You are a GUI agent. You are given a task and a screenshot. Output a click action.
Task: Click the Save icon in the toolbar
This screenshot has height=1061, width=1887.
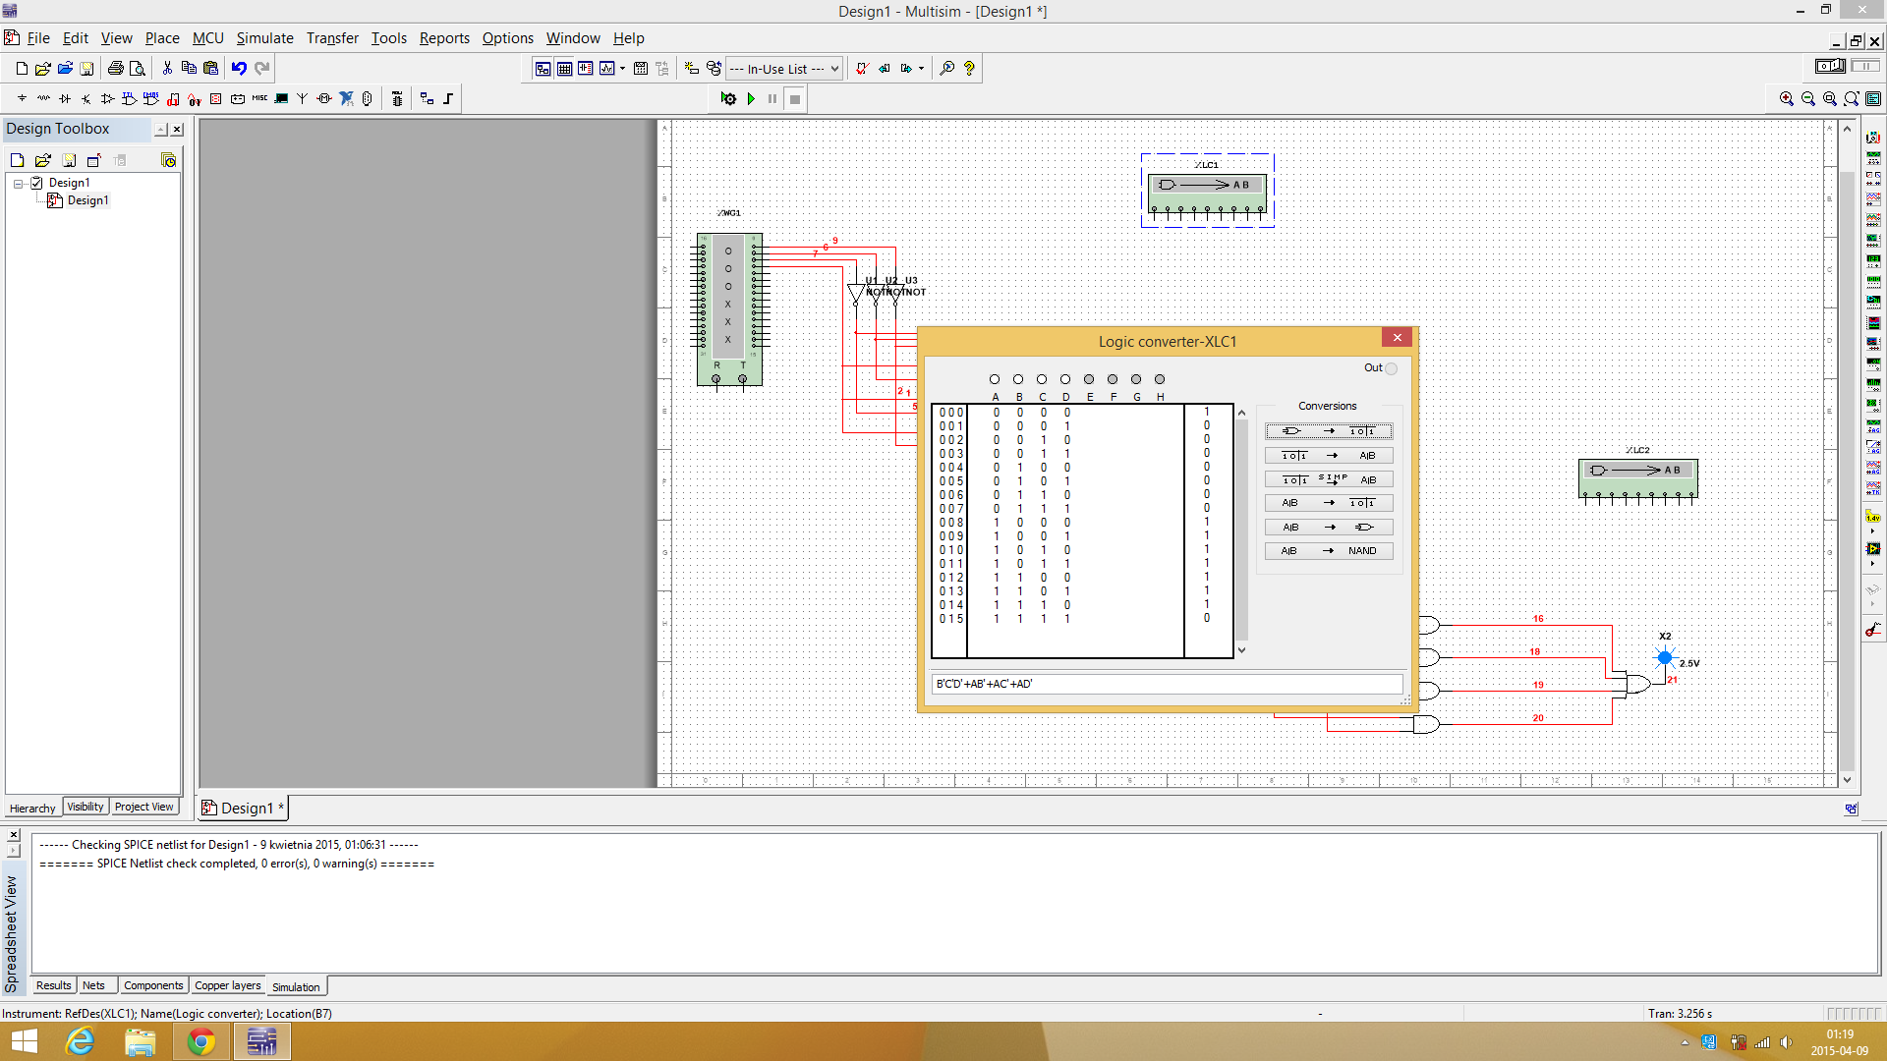[86, 69]
